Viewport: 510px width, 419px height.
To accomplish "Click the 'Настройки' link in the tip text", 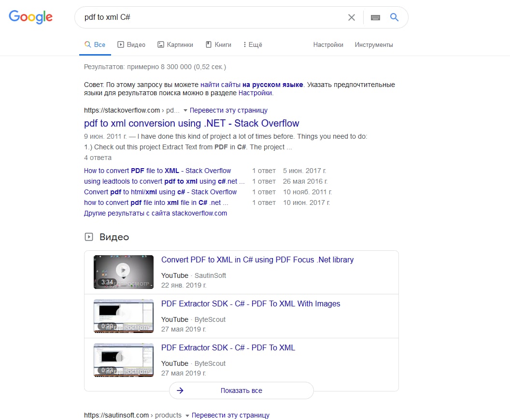I will coord(255,93).
